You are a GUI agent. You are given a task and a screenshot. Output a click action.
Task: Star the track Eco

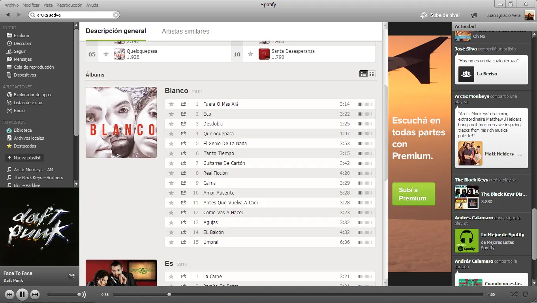tap(171, 114)
